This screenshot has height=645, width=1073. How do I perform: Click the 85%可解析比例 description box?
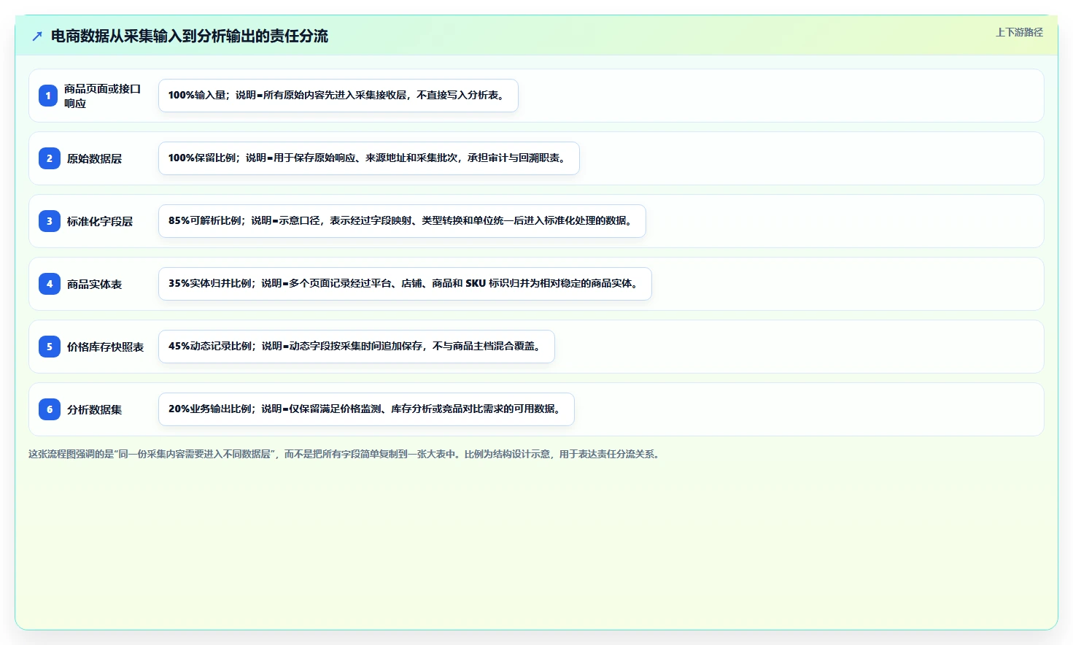(x=402, y=221)
